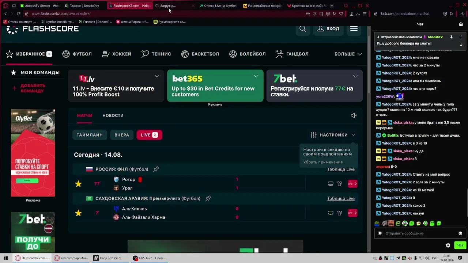Open the НАСТРОЙКИ settings dropdown
The image size is (468, 263).
click(333, 135)
